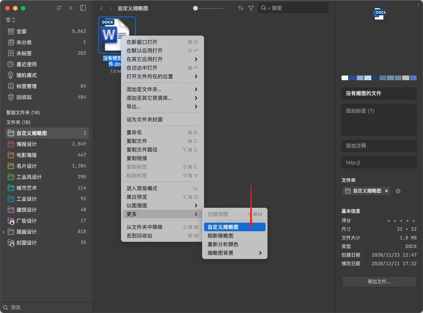Go back with the left chevron

click(x=102, y=8)
